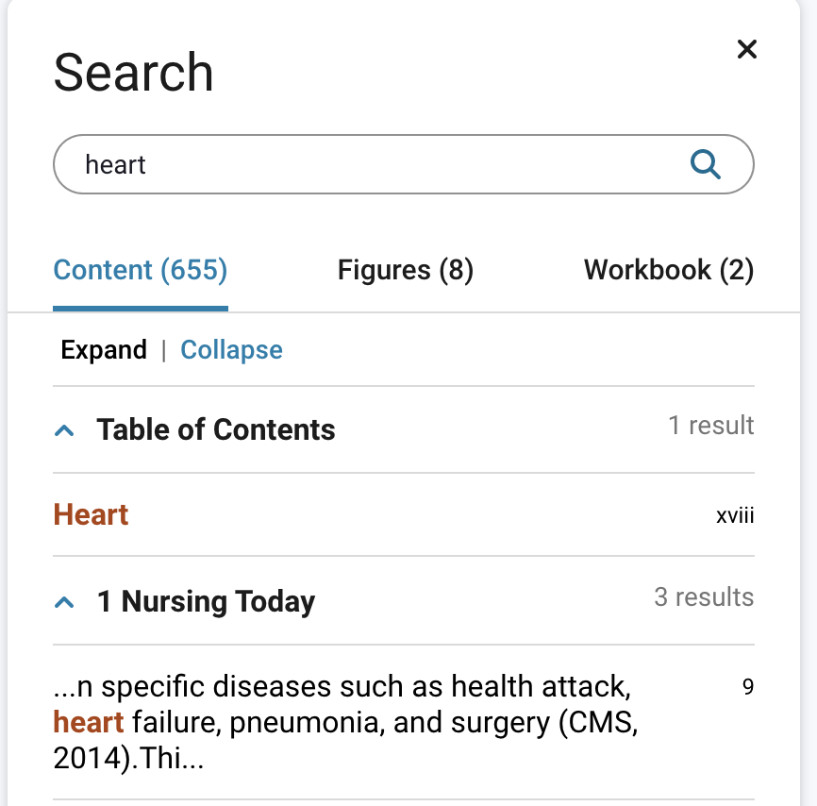Click inside the search input field
The width and height of the screenshot is (817, 806).
(x=377, y=163)
